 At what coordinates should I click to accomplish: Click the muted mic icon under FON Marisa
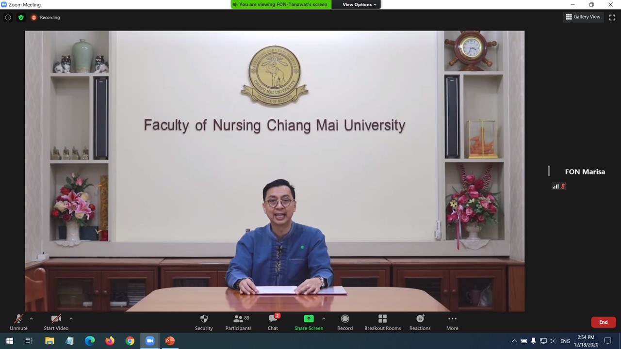coord(563,186)
